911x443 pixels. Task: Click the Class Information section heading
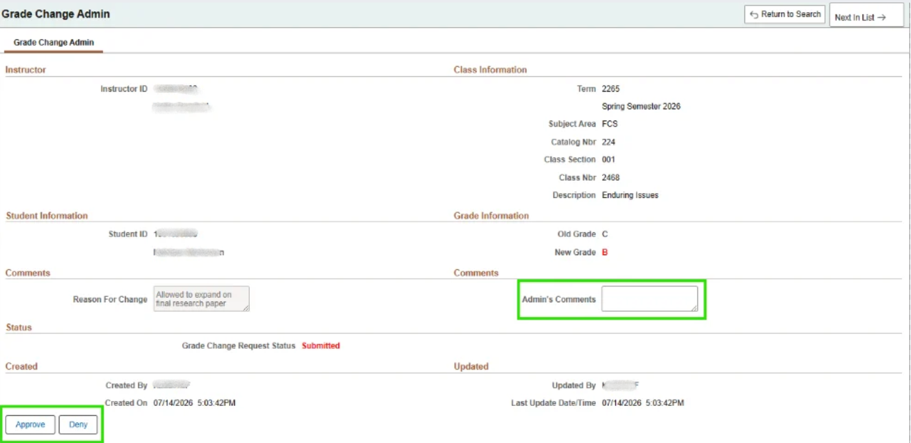pyautogui.click(x=490, y=70)
